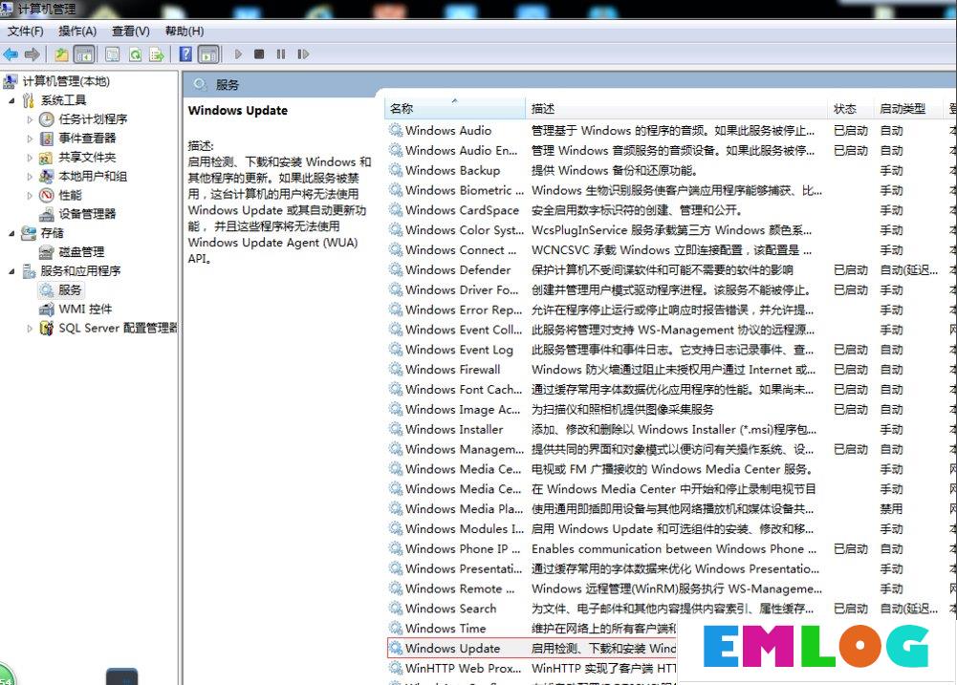This screenshot has width=957, height=685.
Task: Collapse the 服务和应用程序 tree node
Action: pos(11,271)
